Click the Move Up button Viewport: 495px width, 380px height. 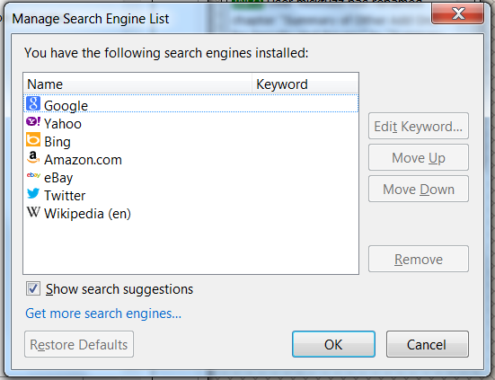point(419,157)
